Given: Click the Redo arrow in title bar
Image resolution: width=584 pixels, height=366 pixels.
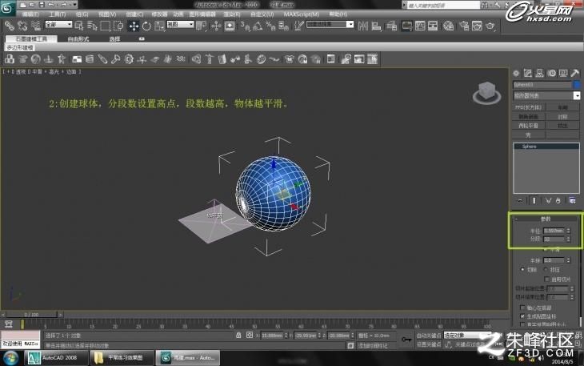Looking at the screenshot, I should pyautogui.click(x=64, y=5).
